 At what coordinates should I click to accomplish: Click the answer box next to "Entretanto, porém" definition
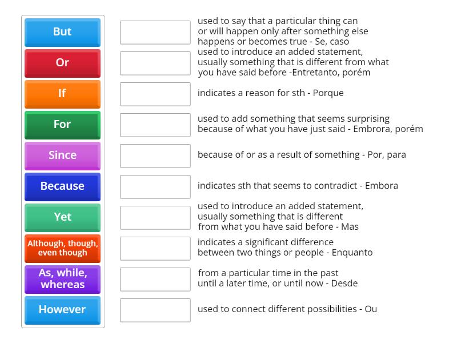pyautogui.click(x=155, y=62)
